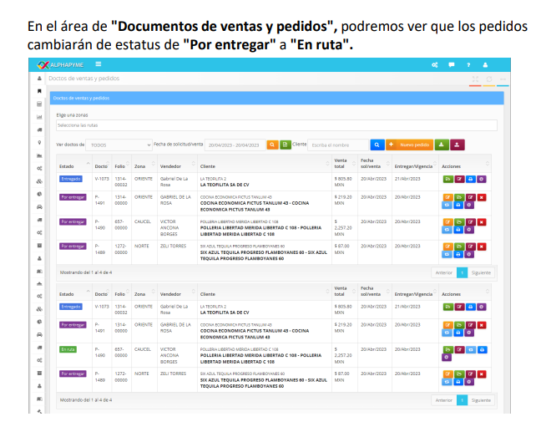This screenshot has width=546, height=427.
Task: Click the Cliente name input field
Action: pos(338,145)
